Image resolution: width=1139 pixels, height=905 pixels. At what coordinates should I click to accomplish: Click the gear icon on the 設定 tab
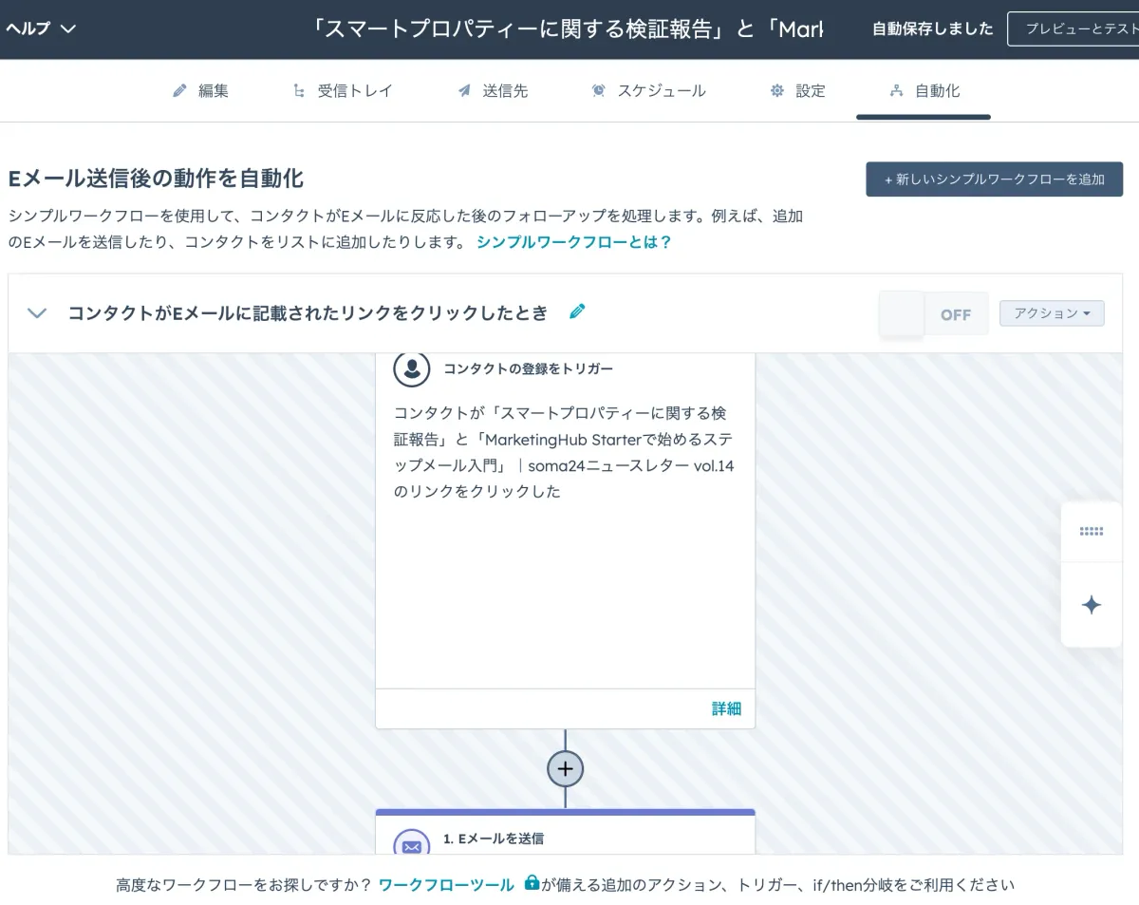tap(777, 90)
